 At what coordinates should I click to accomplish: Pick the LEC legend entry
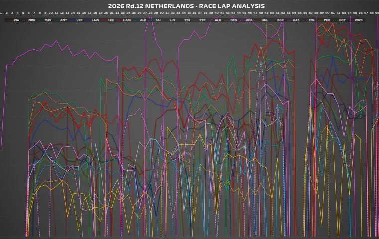coord(108,20)
